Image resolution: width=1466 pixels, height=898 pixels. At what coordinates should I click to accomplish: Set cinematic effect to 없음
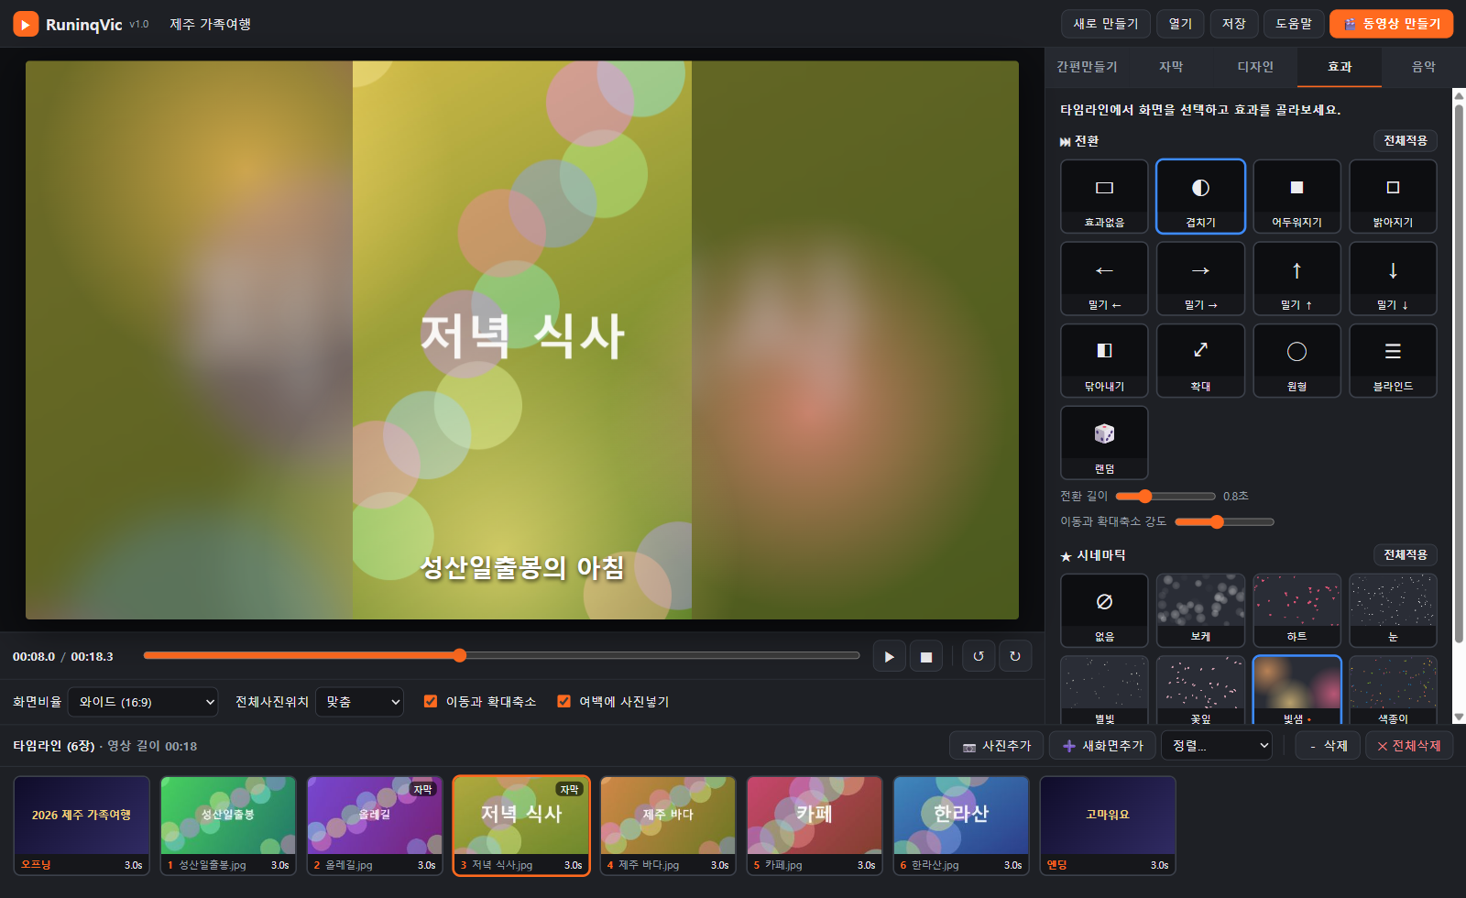(1104, 610)
